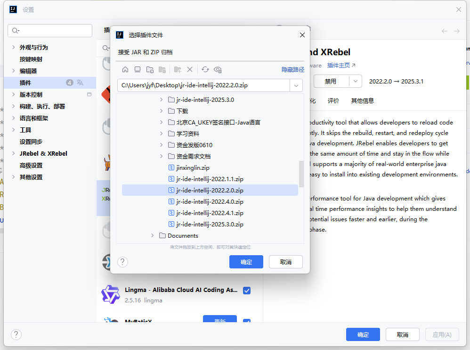470x350 pixels.
Task: Click the file path input field
Action: pos(204,85)
